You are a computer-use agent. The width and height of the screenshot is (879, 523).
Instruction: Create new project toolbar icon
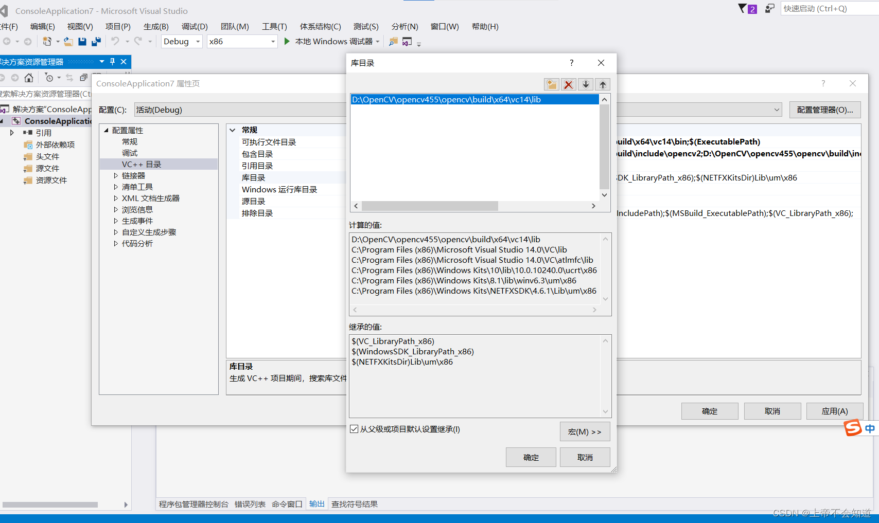47,41
